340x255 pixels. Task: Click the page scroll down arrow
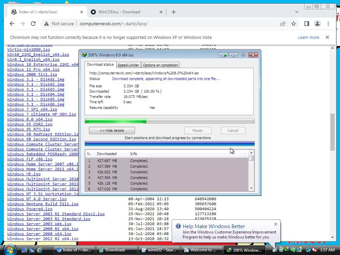(333, 237)
